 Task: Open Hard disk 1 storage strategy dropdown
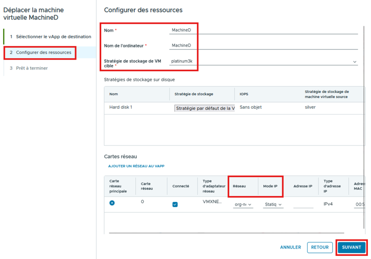[205, 108]
